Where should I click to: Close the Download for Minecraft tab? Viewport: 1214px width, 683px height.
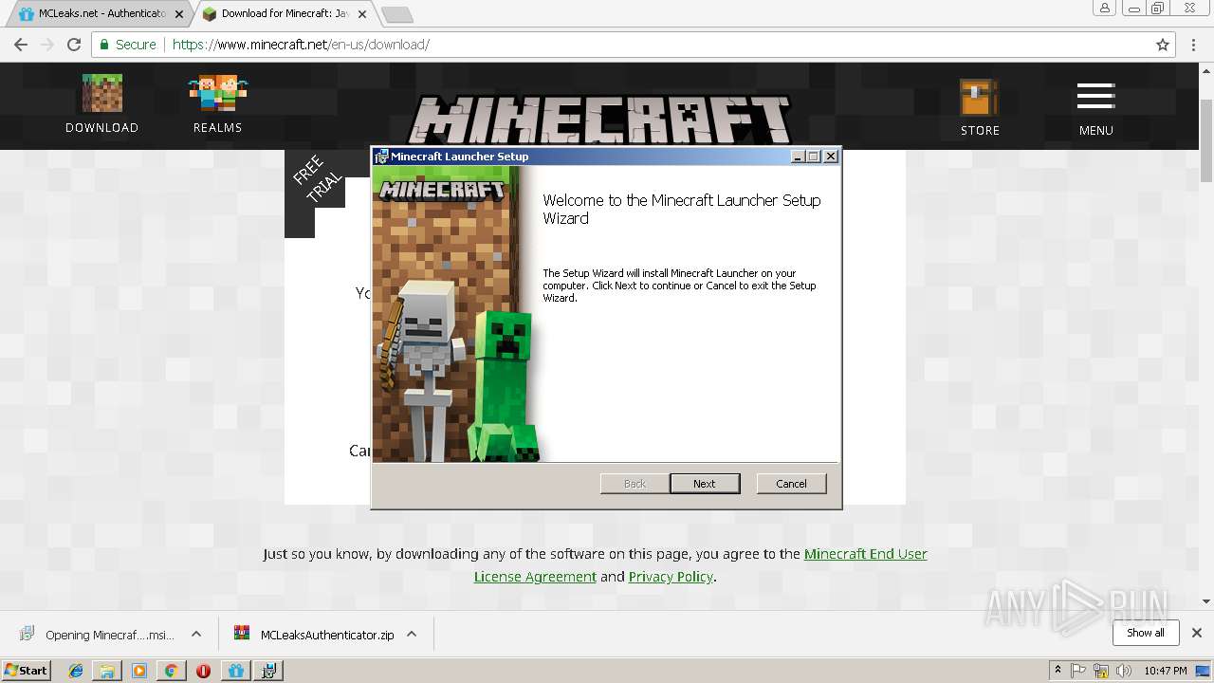coord(362,14)
